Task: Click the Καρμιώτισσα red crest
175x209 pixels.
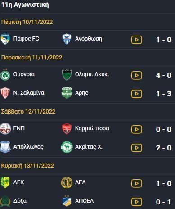Action: (67, 128)
